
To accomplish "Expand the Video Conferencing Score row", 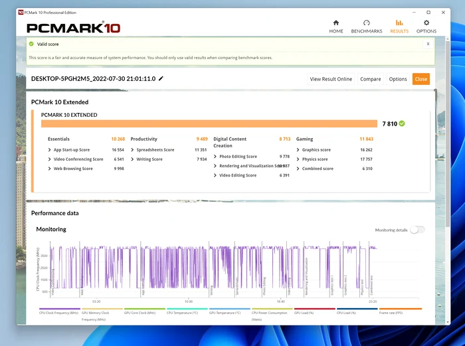I will point(50,159).
